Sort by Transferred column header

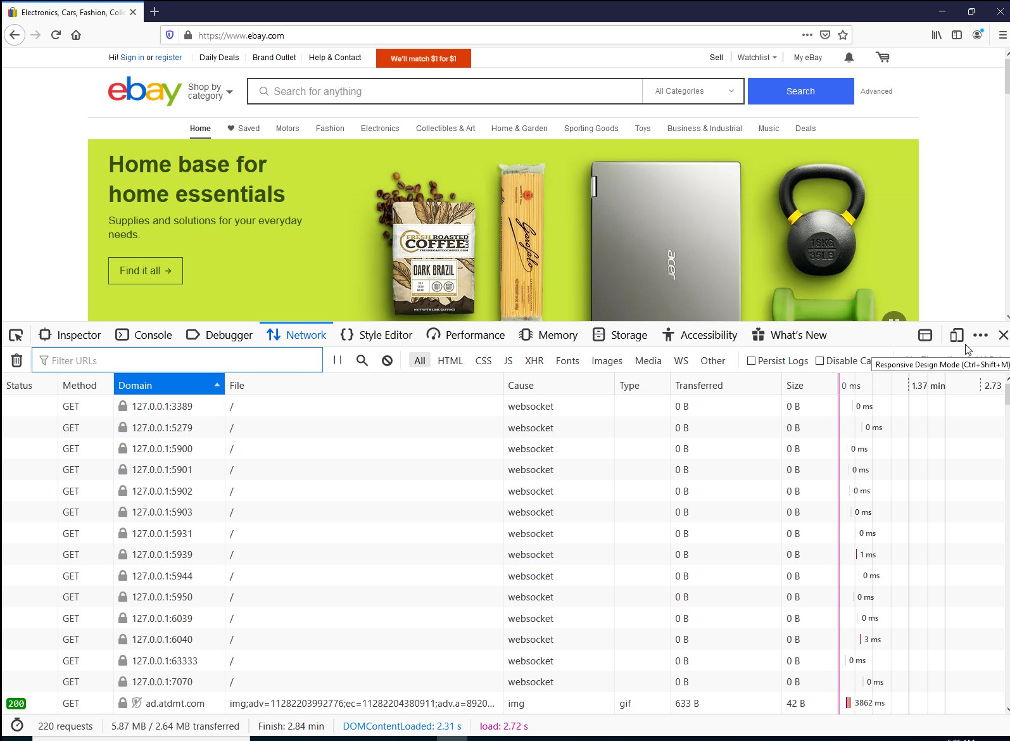726,385
